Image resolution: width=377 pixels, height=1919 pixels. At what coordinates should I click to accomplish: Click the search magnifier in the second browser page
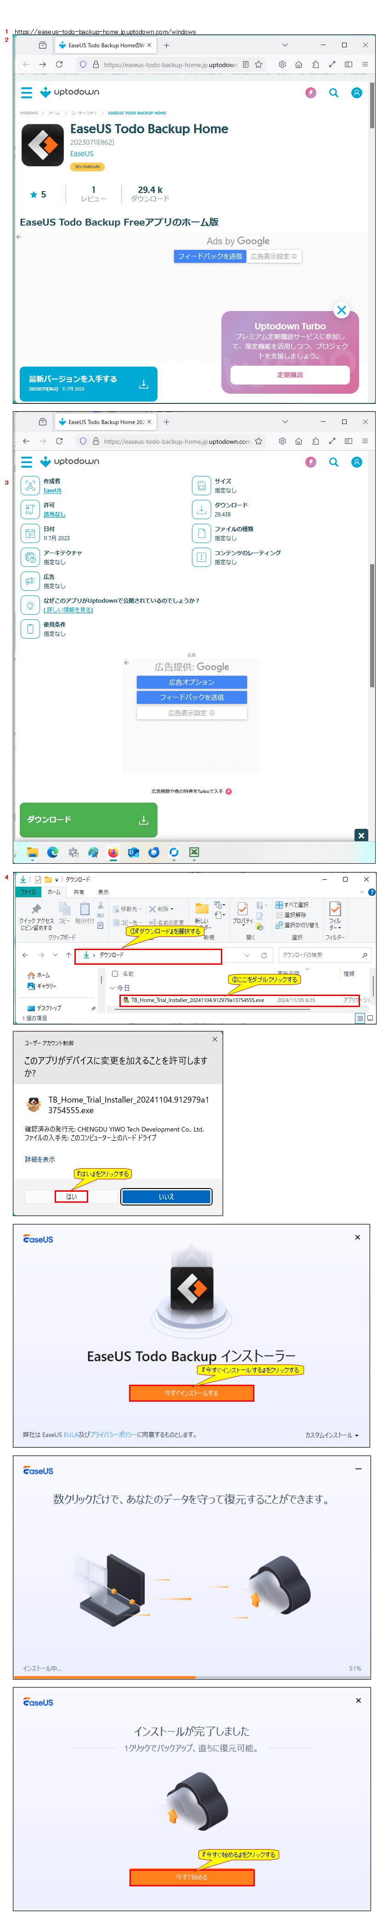click(334, 462)
